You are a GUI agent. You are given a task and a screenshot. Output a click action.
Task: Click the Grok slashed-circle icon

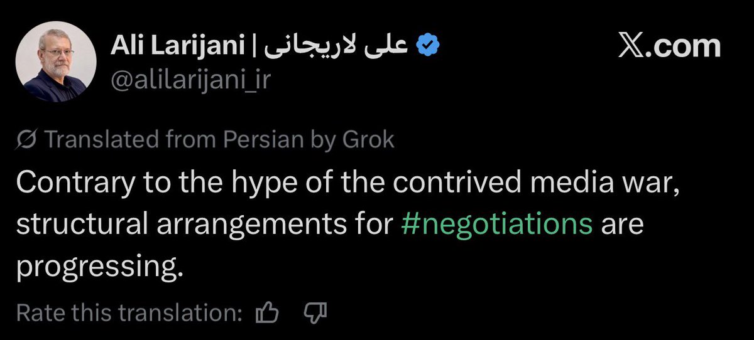click(x=28, y=140)
